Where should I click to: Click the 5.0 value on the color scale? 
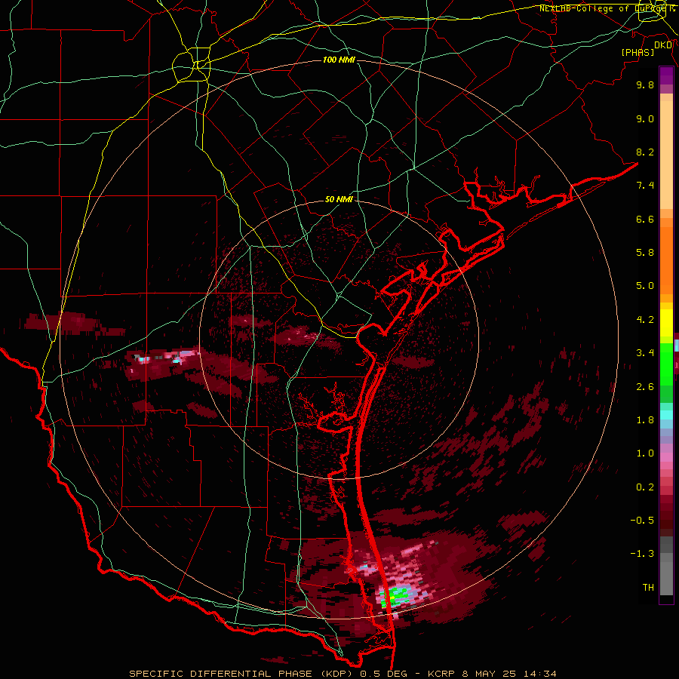(x=645, y=286)
